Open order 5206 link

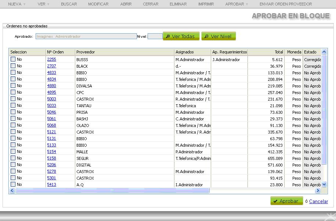(51, 165)
